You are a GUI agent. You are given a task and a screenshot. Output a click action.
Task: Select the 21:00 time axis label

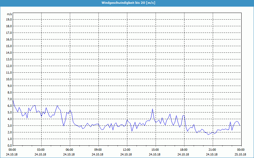click(x=212, y=150)
